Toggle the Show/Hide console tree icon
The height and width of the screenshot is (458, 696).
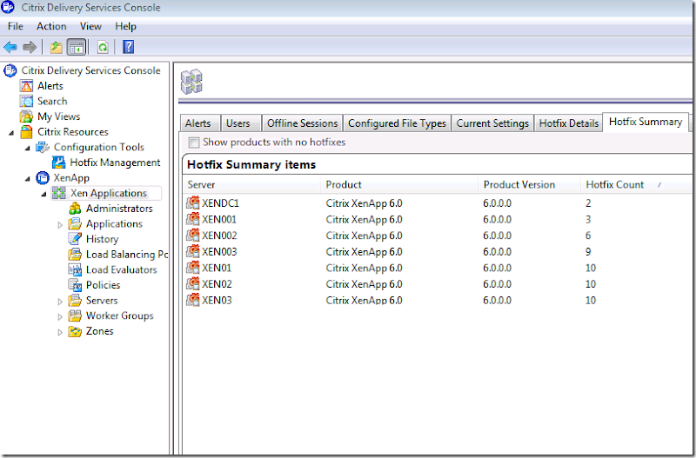pos(77,47)
